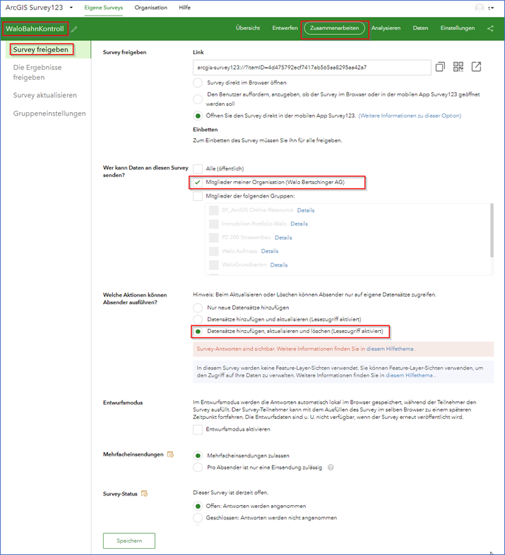Image resolution: width=505 pixels, height=555 pixels.
Task: Check the WaloGrundkarten group
Action: point(214,265)
